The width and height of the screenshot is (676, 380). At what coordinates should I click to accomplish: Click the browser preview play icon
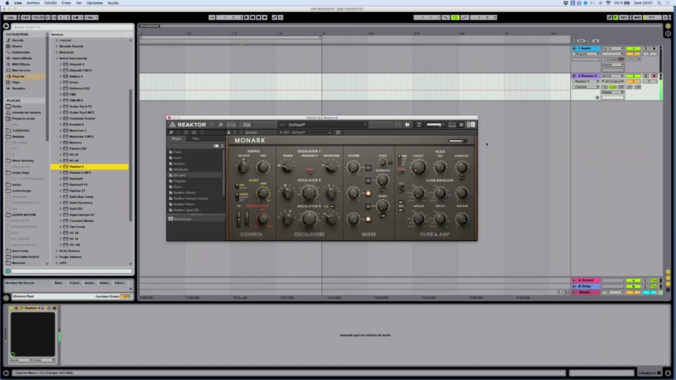tap(6, 26)
